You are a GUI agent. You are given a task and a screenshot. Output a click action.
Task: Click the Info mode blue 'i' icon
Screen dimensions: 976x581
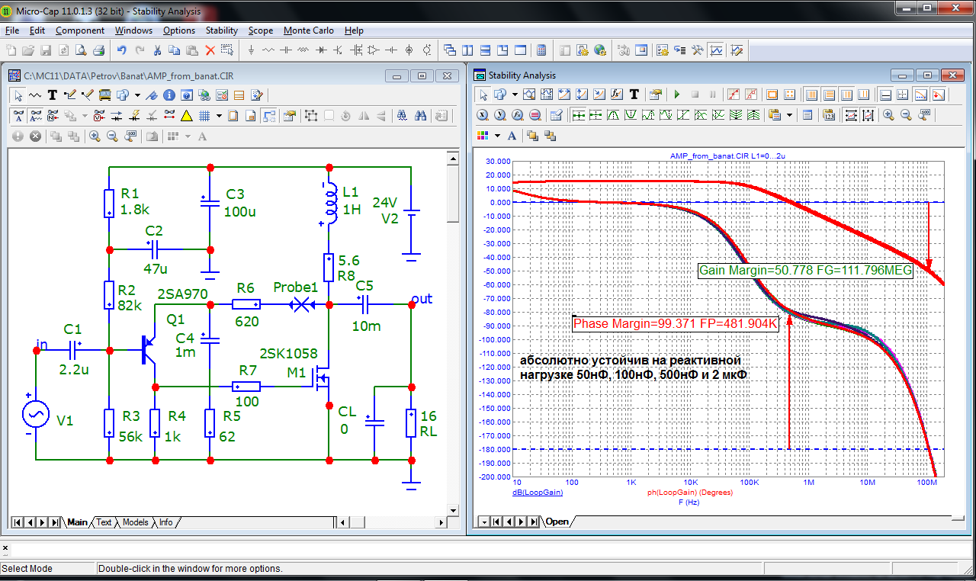169,95
